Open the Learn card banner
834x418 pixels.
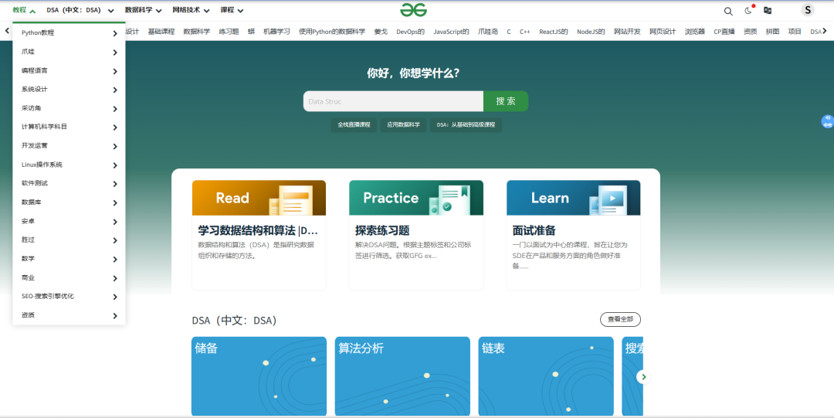(x=573, y=198)
